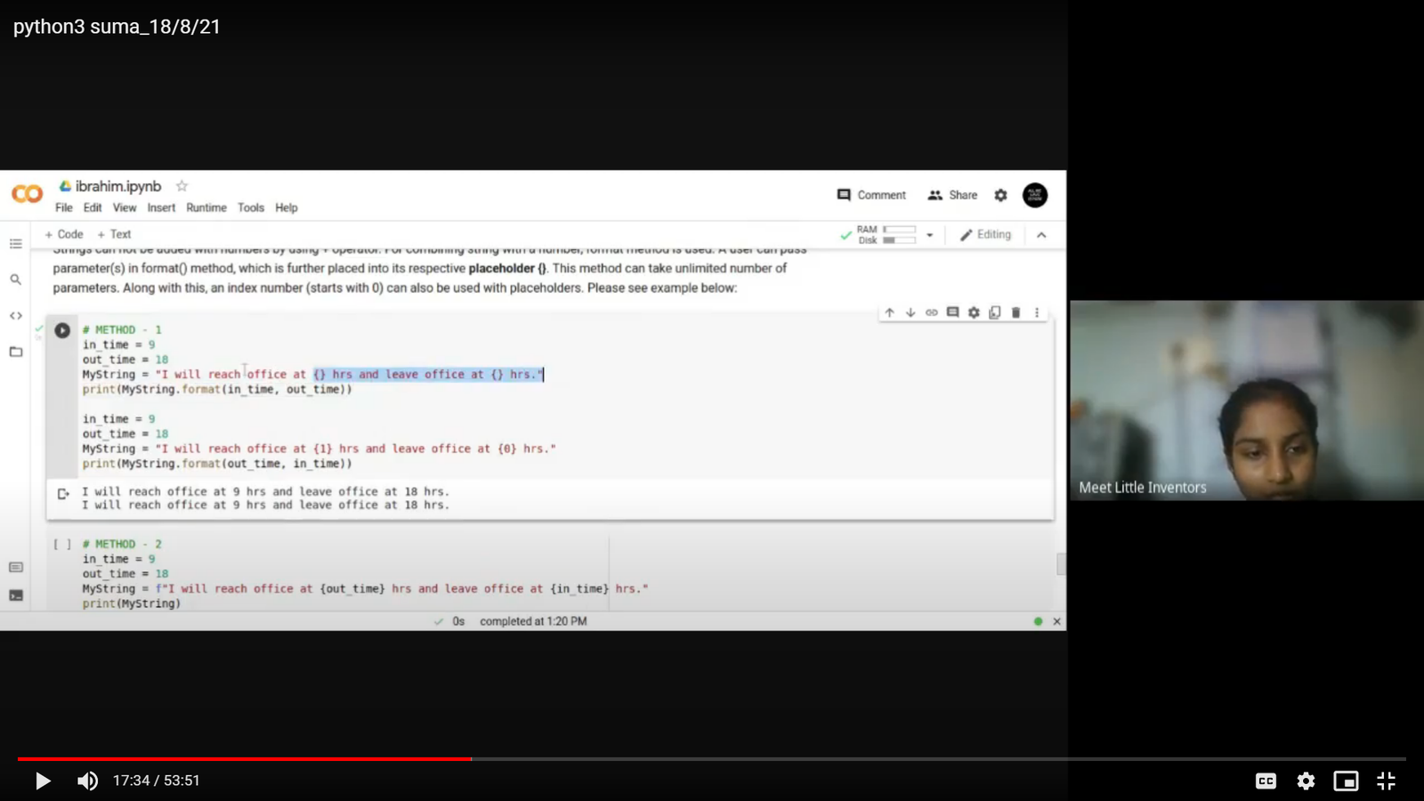Viewport: 1424px width, 801px height.
Task: Copy link to cell icon
Action: coord(932,312)
